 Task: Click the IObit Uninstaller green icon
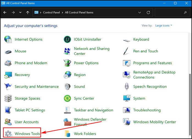[67, 39]
